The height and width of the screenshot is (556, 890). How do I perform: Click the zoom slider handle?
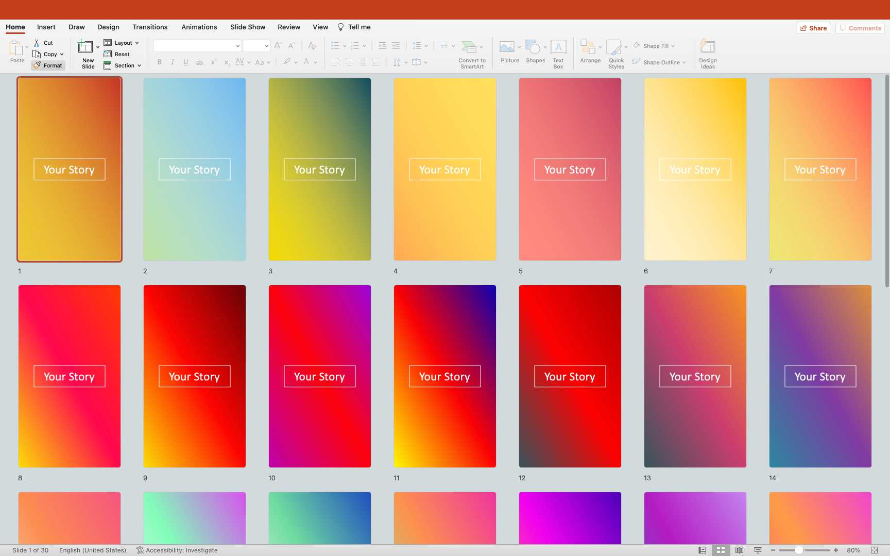(x=799, y=550)
